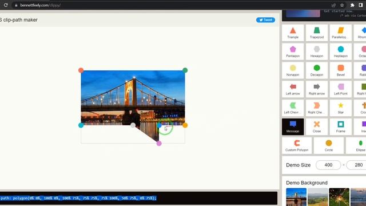
Task: Pick the Hexagon shape
Action: [317, 51]
